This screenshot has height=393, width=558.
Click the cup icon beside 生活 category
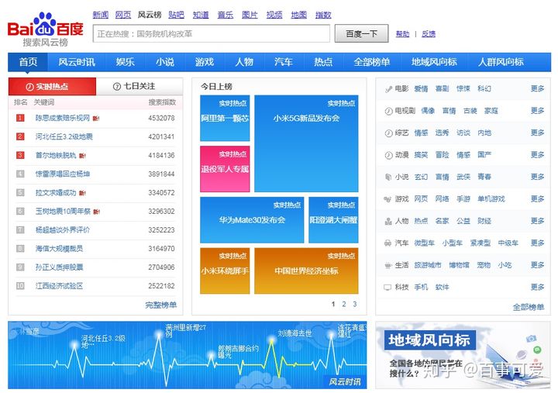pyautogui.click(x=387, y=265)
